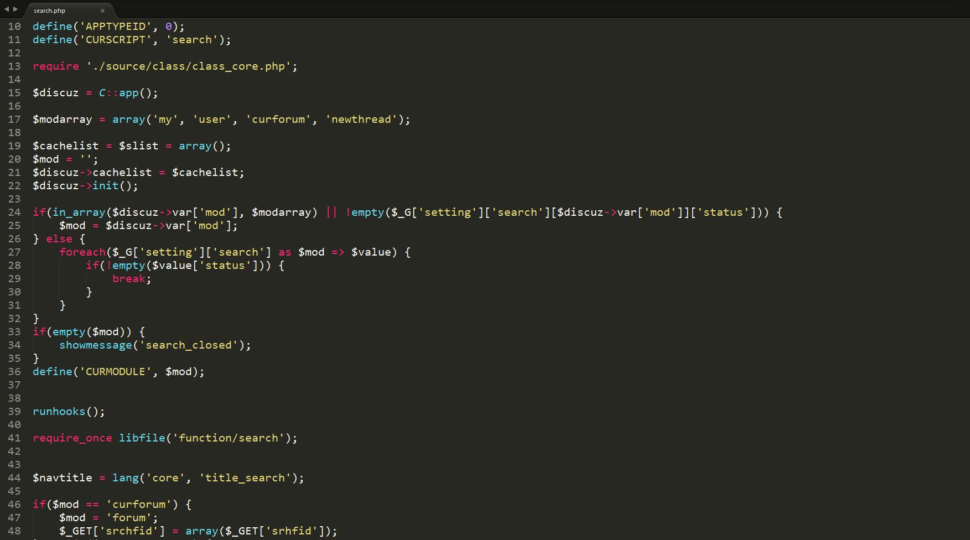Click line number 24 in the gutter
The image size is (970, 540).
[x=14, y=212]
